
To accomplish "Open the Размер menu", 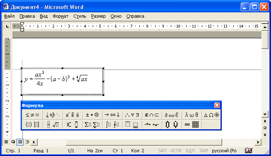I will [98, 16].
